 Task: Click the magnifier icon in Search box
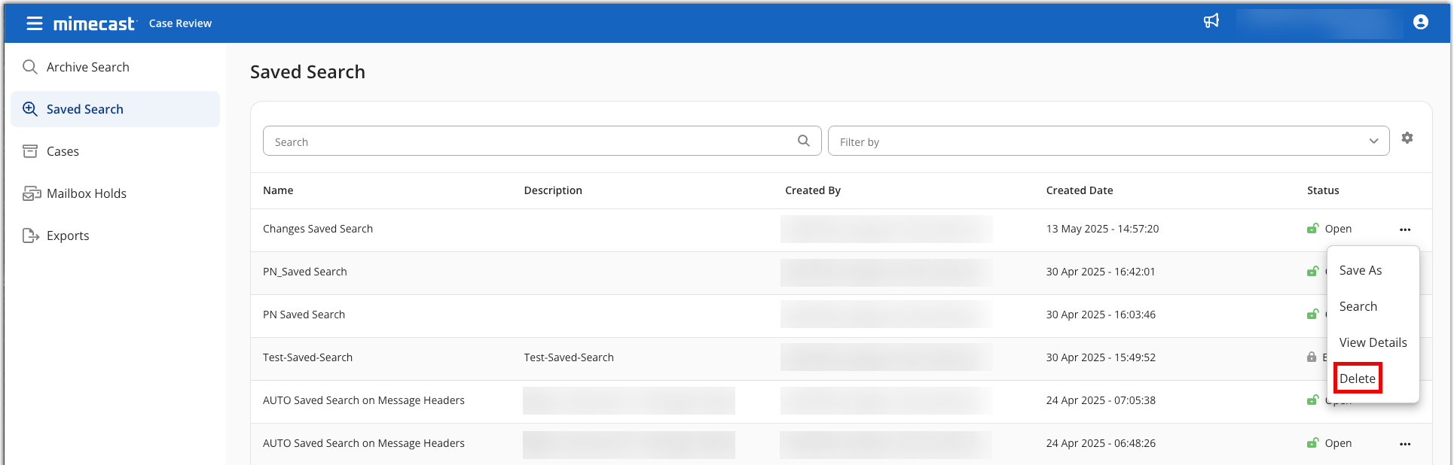803,141
